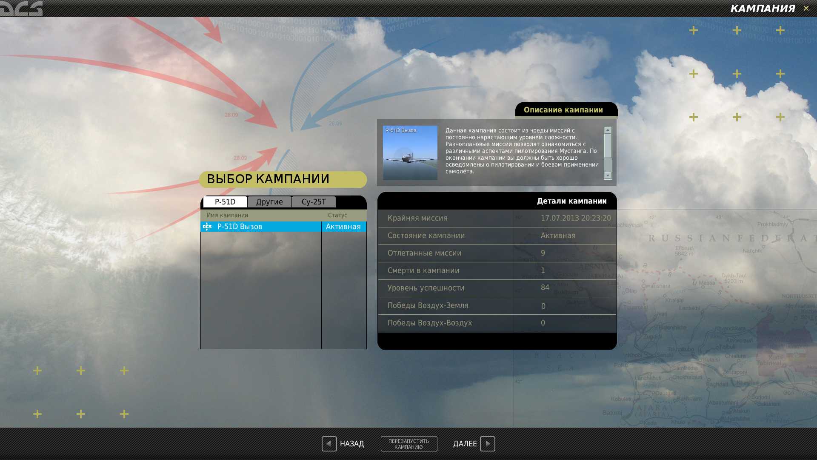Click the Победы Воздух-Воздух label
Screen dimensions: 817x460
click(x=430, y=323)
